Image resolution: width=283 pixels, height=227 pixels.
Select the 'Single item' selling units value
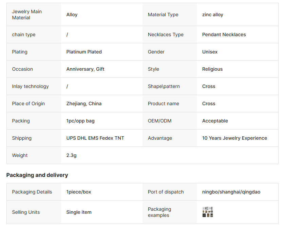(79, 212)
